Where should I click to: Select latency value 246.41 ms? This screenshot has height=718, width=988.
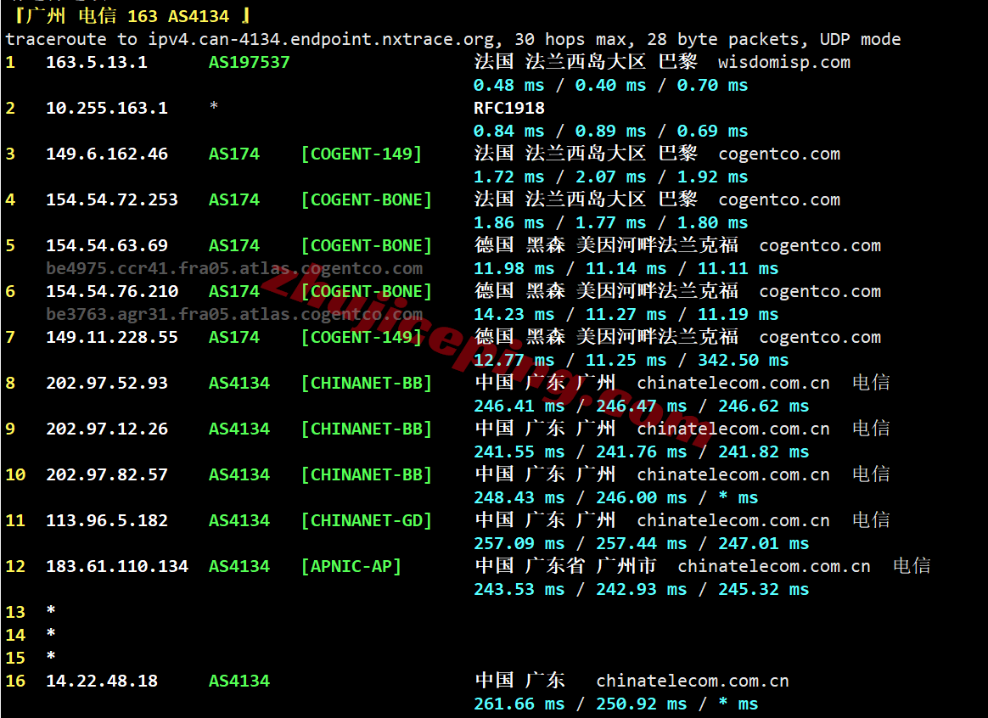pos(519,407)
